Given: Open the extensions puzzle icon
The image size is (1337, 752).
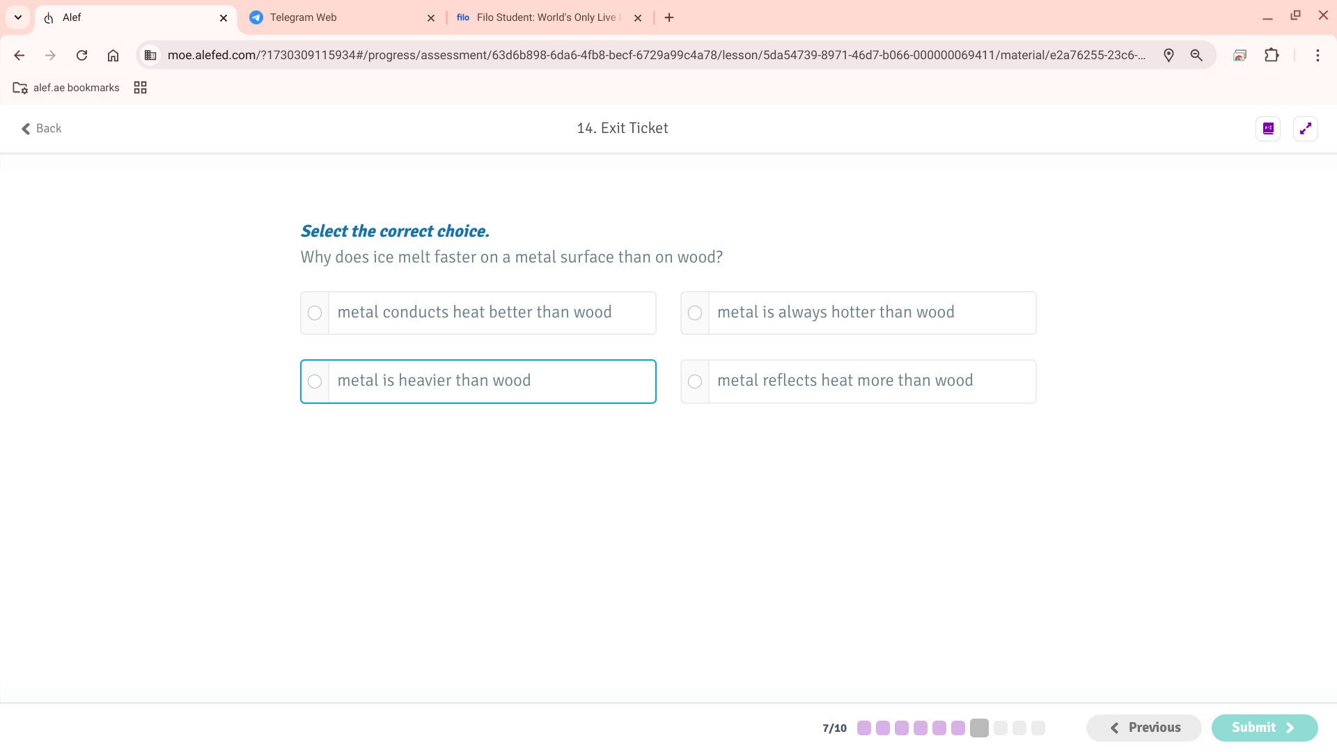Looking at the screenshot, I should [1272, 55].
